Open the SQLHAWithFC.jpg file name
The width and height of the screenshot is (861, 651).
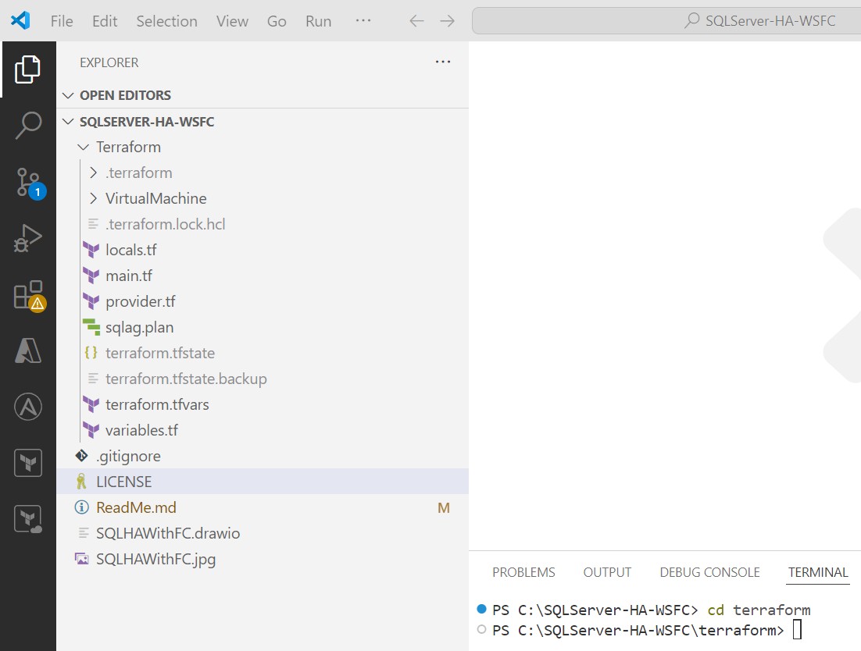(x=156, y=560)
